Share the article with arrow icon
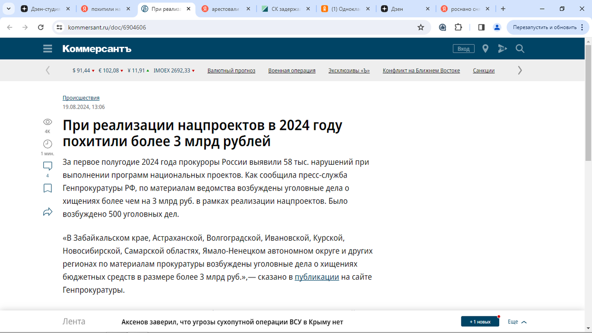 pos(47,212)
